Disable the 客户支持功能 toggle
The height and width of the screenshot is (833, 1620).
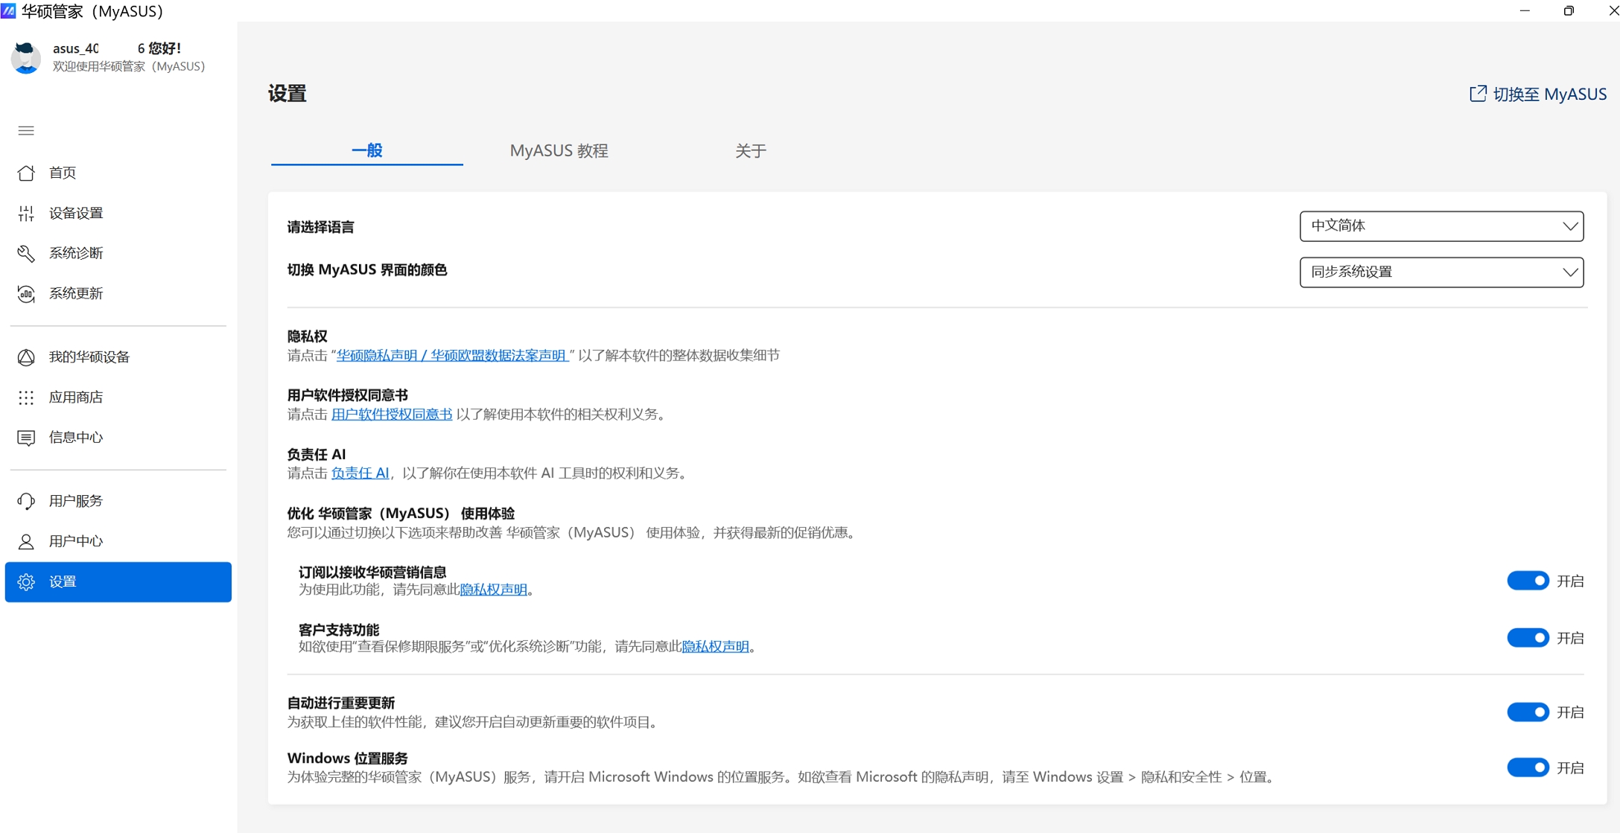tap(1528, 638)
